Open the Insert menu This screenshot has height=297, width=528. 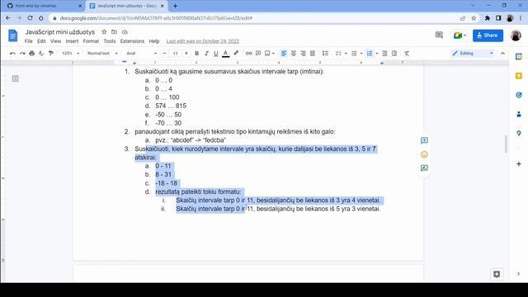[72, 41]
